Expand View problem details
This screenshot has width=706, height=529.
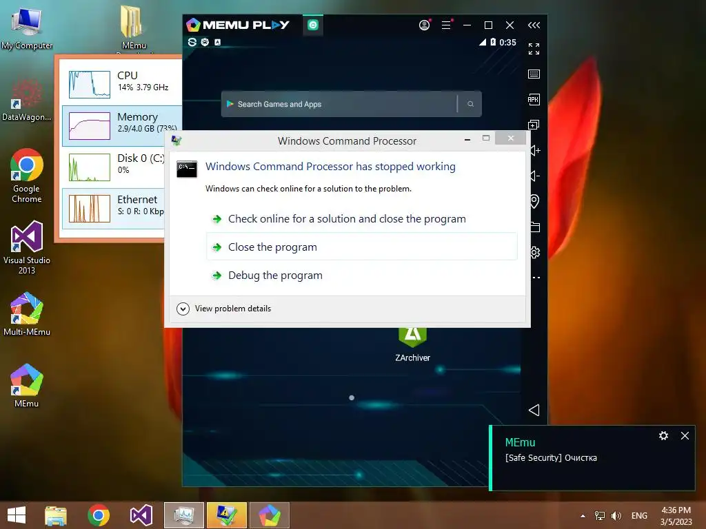coord(224,309)
